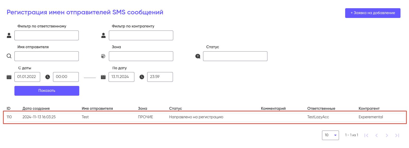Select the table row with ID 110

click(x=204, y=117)
